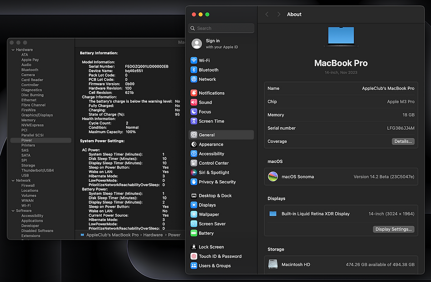The image size is (431, 282).
Task: Click Power in the path bar breadcrumb
Action: pos(174,235)
